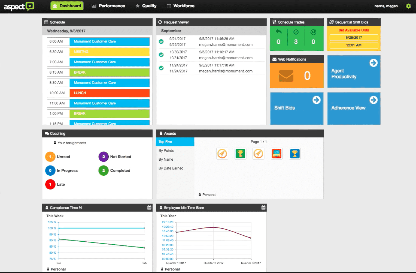Click the Schedule Trades pending clock icon
Screen dimensions: 416x273
[x=296, y=32]
